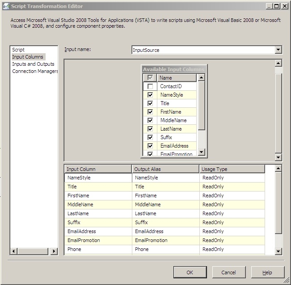Edit the Output Alias cell for Phone

coord(166,249)
